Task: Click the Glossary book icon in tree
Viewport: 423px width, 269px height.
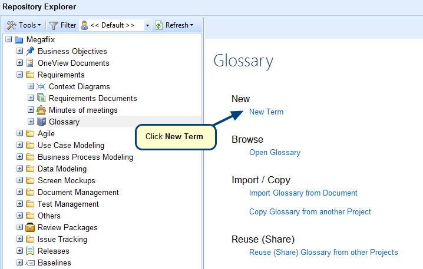Action: (41, 122)
